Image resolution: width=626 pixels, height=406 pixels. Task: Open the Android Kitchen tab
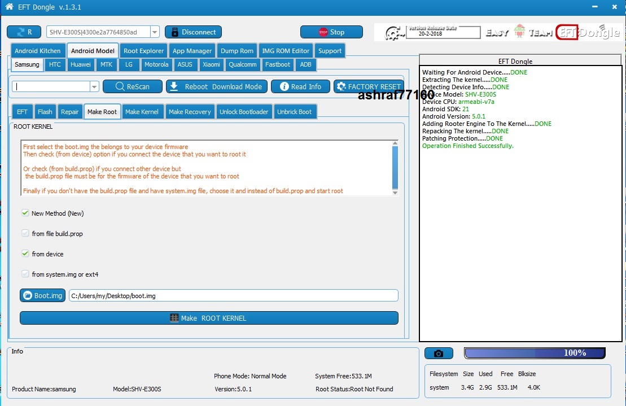(37, 51)
